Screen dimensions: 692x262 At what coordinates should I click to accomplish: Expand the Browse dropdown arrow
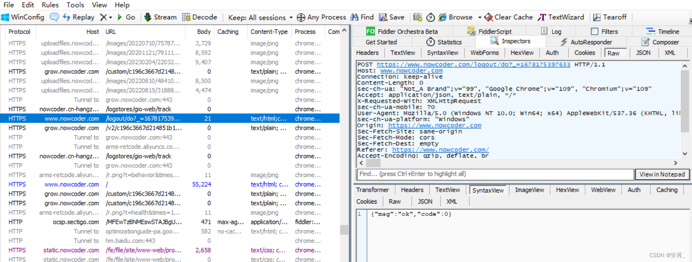pyautogui.click(x=479, y=17)
